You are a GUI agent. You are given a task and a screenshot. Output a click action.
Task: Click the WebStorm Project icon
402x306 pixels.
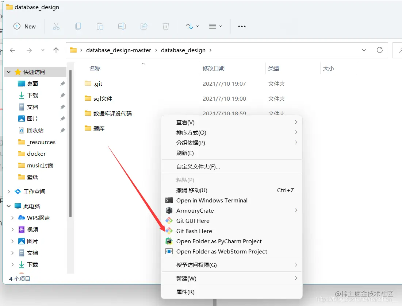click(x=169, y=251)
